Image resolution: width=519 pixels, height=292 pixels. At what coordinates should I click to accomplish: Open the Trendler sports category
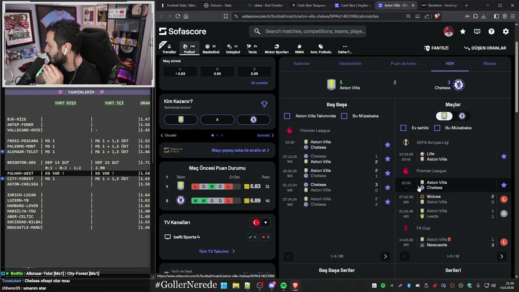[x=169, y=49]
